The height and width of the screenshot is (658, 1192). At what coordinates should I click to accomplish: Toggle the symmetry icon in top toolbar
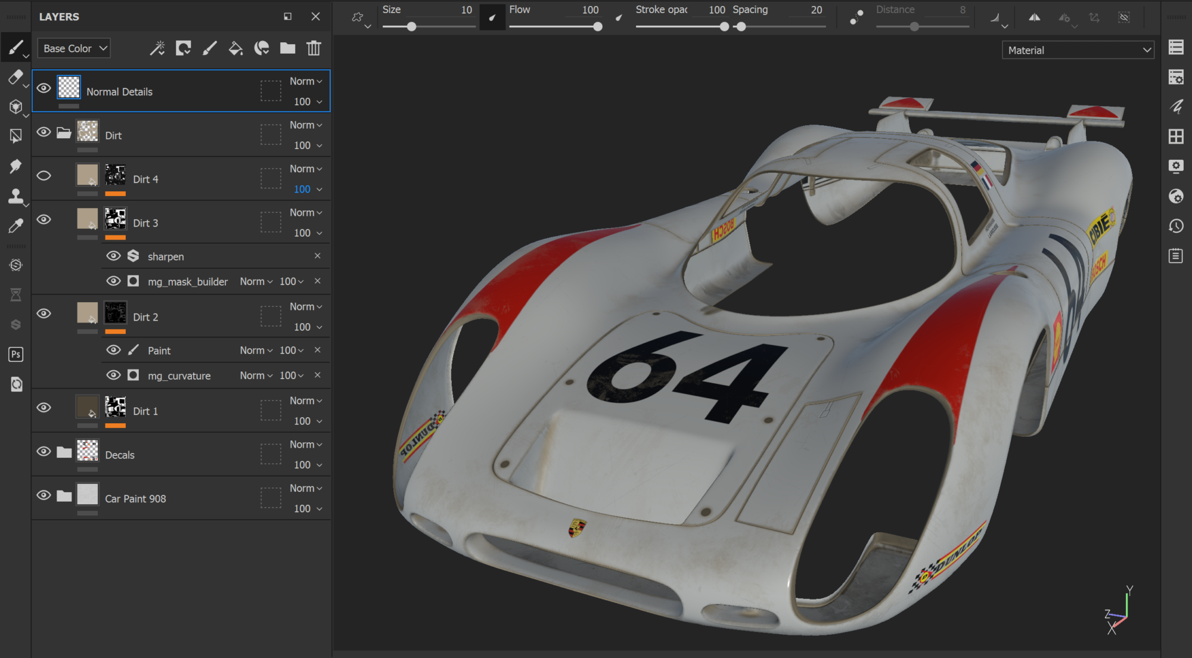click(x=1035, y=17)
